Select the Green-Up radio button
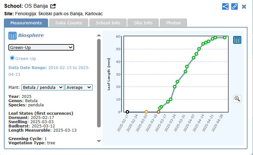This screenshot has width=253, height=155. (12, 58)
